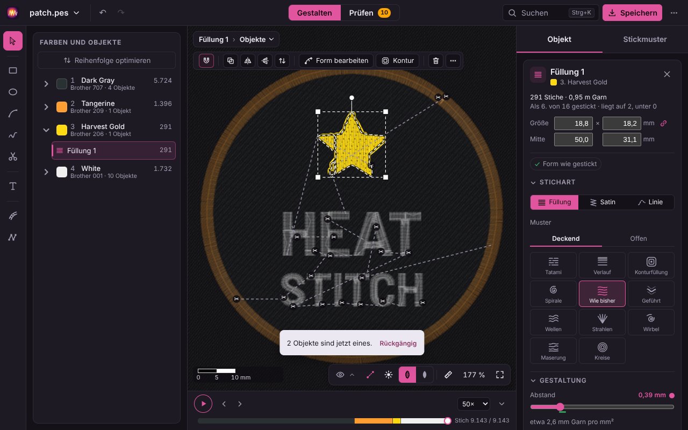Select the Offen pattern tab
Image resolution: width=688 pixels, height=430 pixels.
tap(639, 238)
